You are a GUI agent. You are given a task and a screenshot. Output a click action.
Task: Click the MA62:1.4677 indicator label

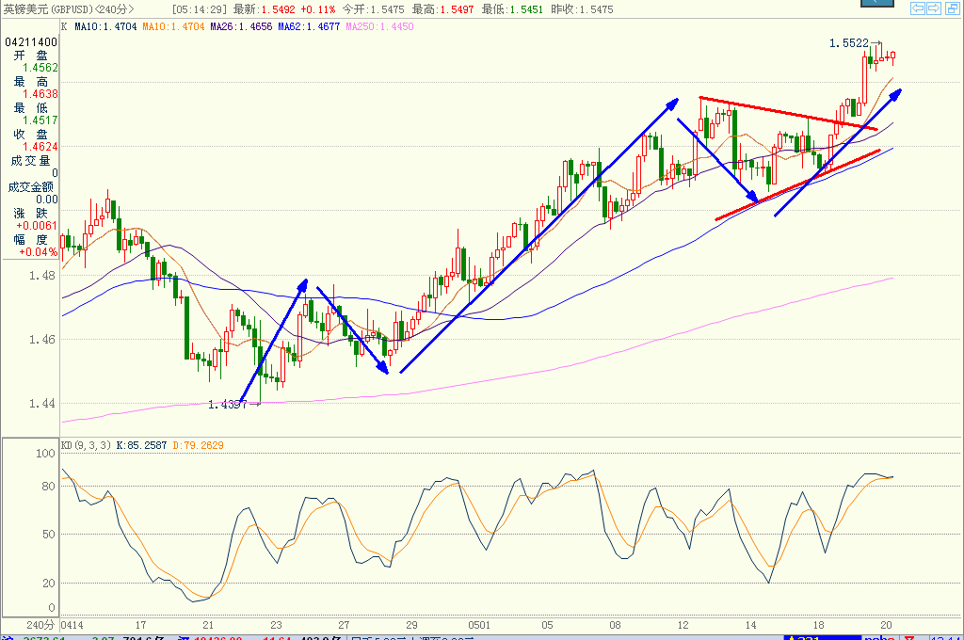coord(309,26)
